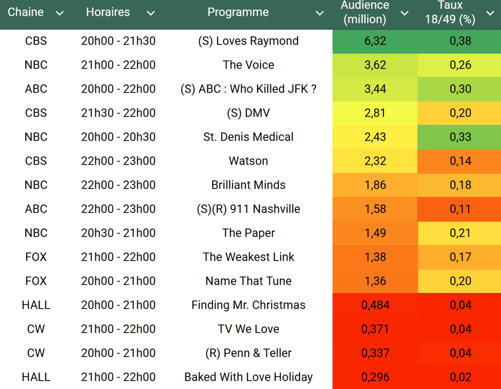Click the Programme header label text
Screen dimensions: 501x389
coord(238,13)
